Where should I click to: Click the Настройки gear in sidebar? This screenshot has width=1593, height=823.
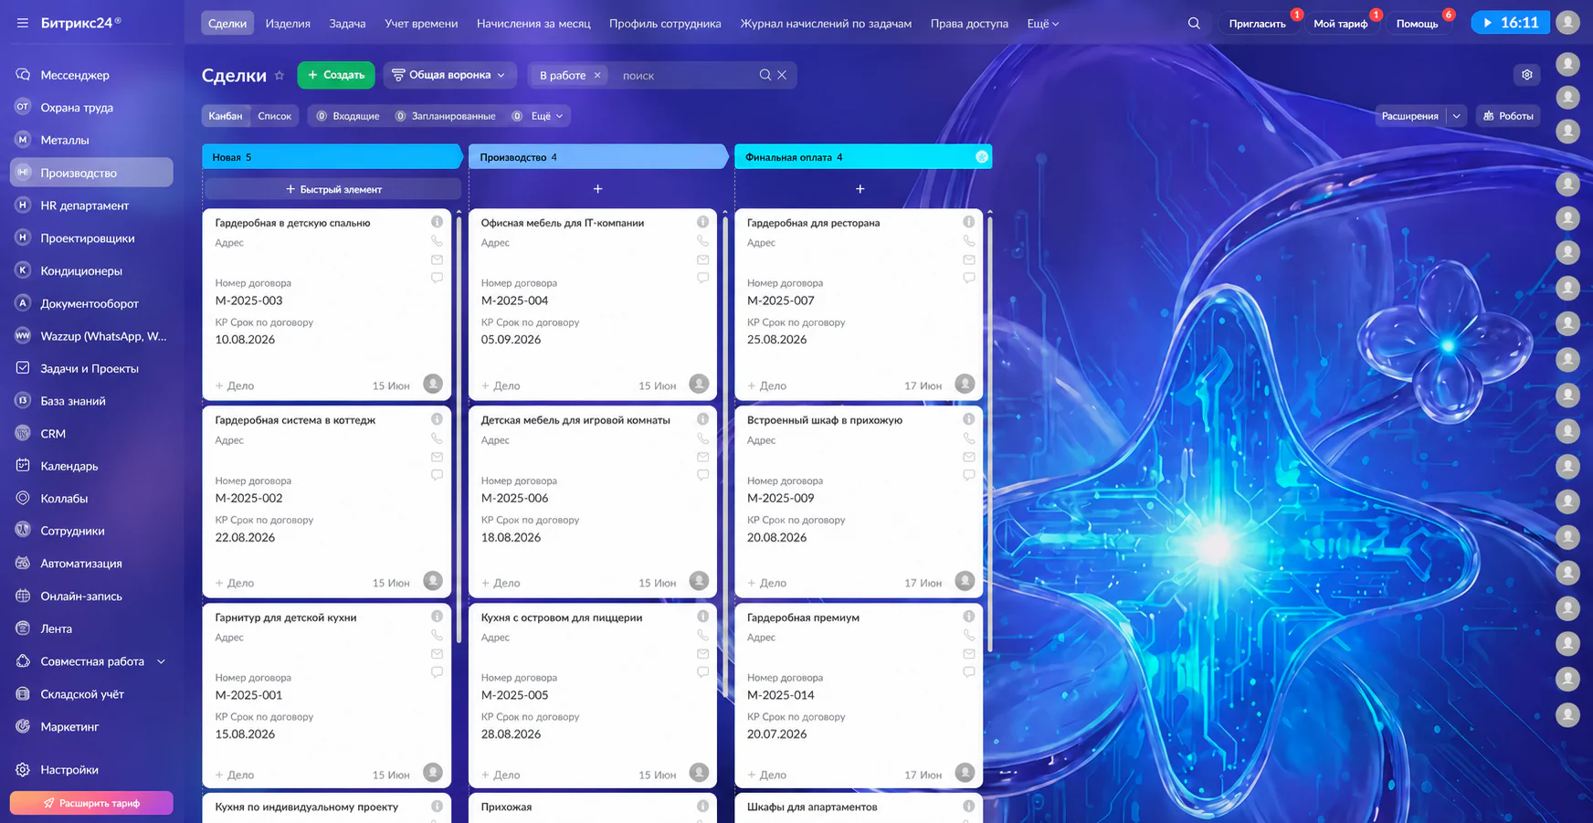pyautogui.click(x=23, y=770)
